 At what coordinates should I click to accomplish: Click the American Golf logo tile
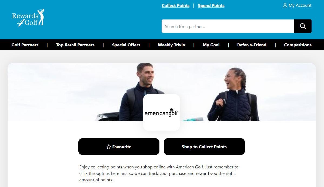pos(162,112)
